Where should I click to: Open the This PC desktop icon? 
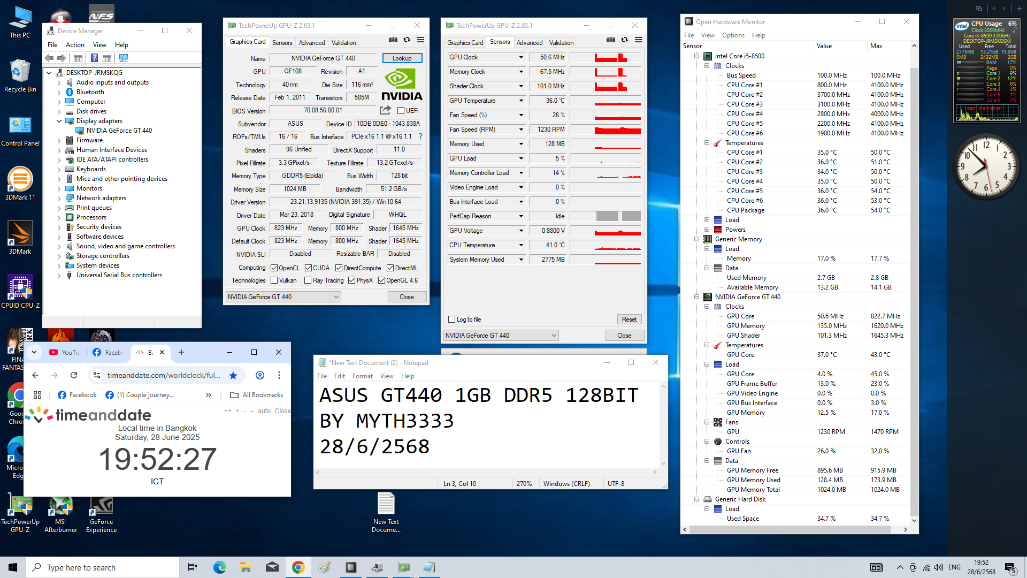pyautogui.click(x=20, y=22)
